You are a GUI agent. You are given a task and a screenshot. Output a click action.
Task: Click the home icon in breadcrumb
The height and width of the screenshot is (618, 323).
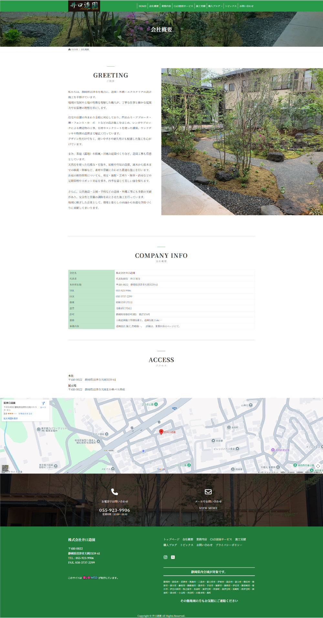[x=69, y=49]
